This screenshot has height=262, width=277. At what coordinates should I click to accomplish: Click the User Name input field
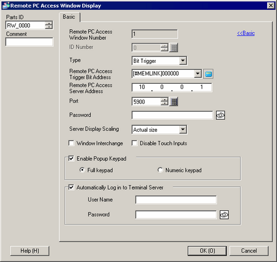pyautogui.click(x=176, y=200)
